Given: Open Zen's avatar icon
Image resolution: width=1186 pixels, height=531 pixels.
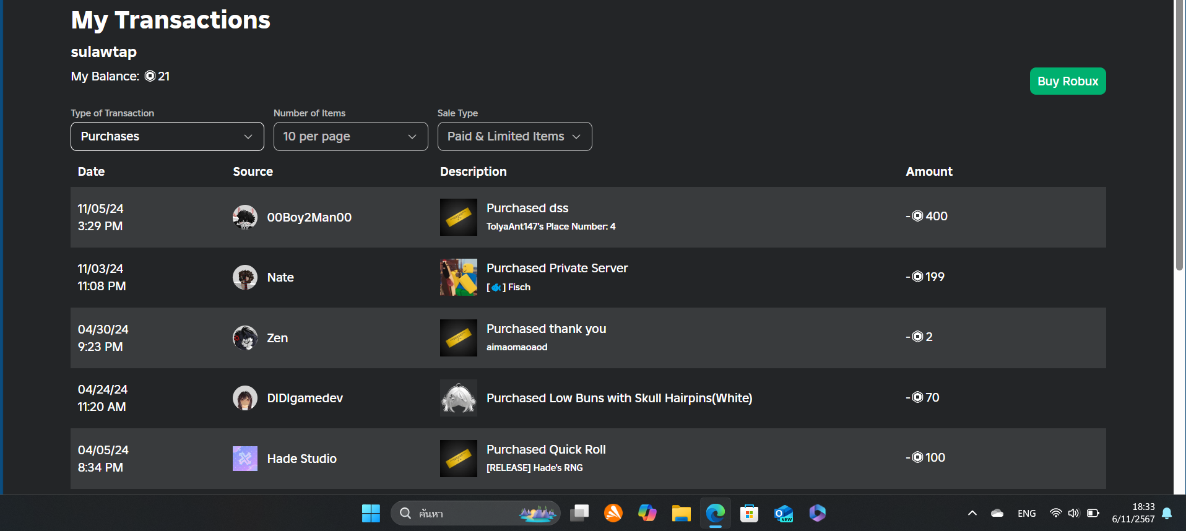Looking at the screenshot, I should [x=245, y=338].
